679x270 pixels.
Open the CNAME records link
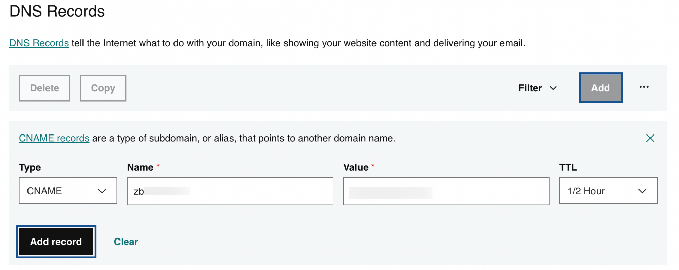click(54, 138)
